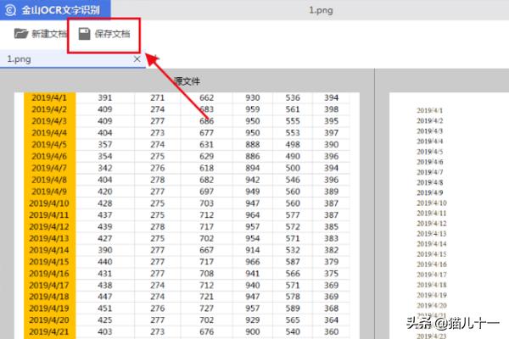The image size is (509, 339).
Task: Click recognized text 2019/4/1 in the result panel
Action: coord(429,111)
